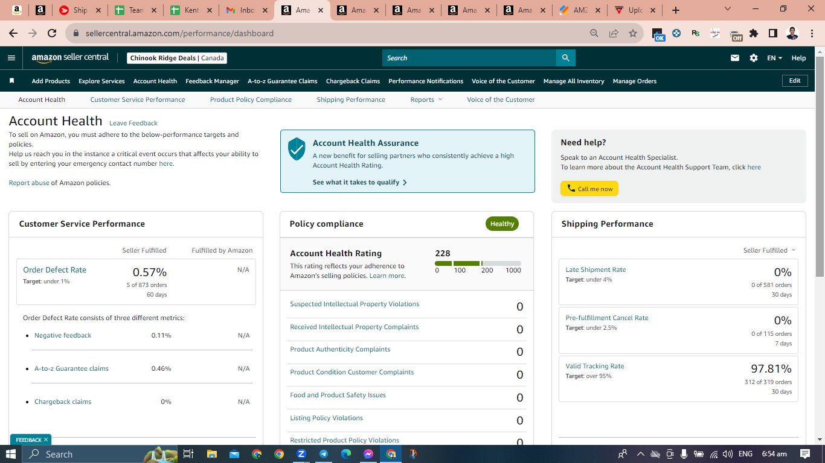
Task: Close the FEEDBACK tab widget
Action: click(x=45, y=439)
